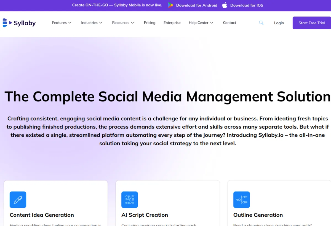331x226 pixels.
Task: Click the Complete Social Media Management headline
Action: click(167, 97)
